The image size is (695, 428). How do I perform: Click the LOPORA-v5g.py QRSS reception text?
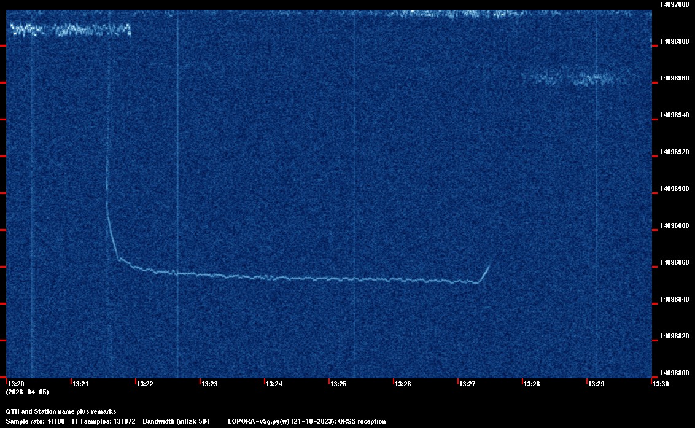[307, 421]
